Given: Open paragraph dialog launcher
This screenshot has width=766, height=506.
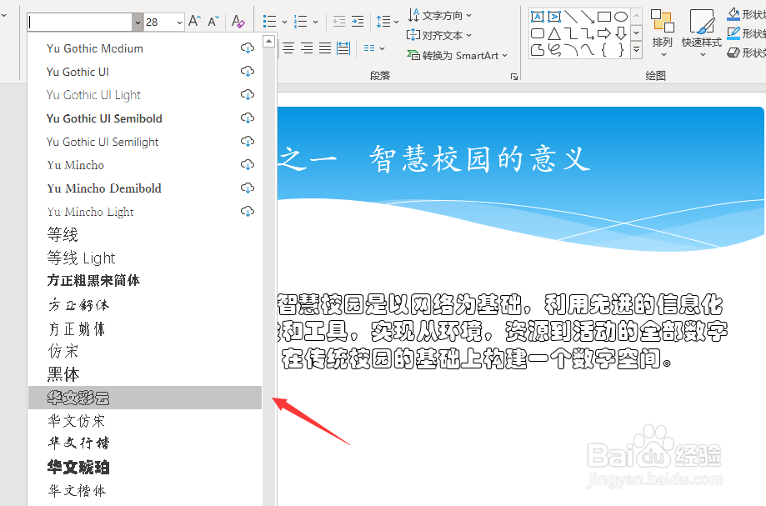Looking at the screenshot, I should [x=514, y=76].
